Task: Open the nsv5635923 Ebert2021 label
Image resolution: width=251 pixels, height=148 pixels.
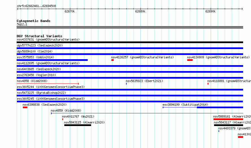Action: (144, 81)
